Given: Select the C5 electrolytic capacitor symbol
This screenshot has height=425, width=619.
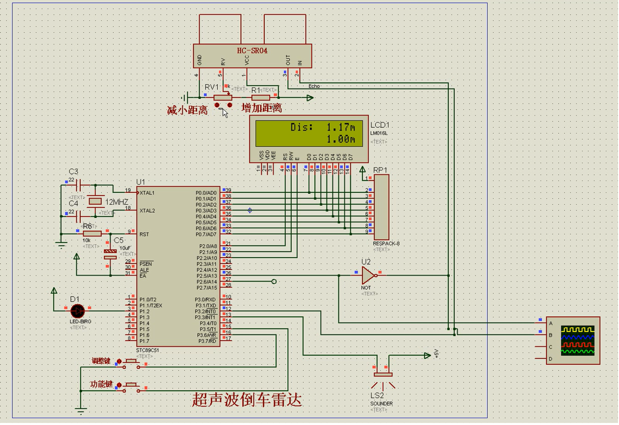Looking at the screenshot, I should (110, 254).
